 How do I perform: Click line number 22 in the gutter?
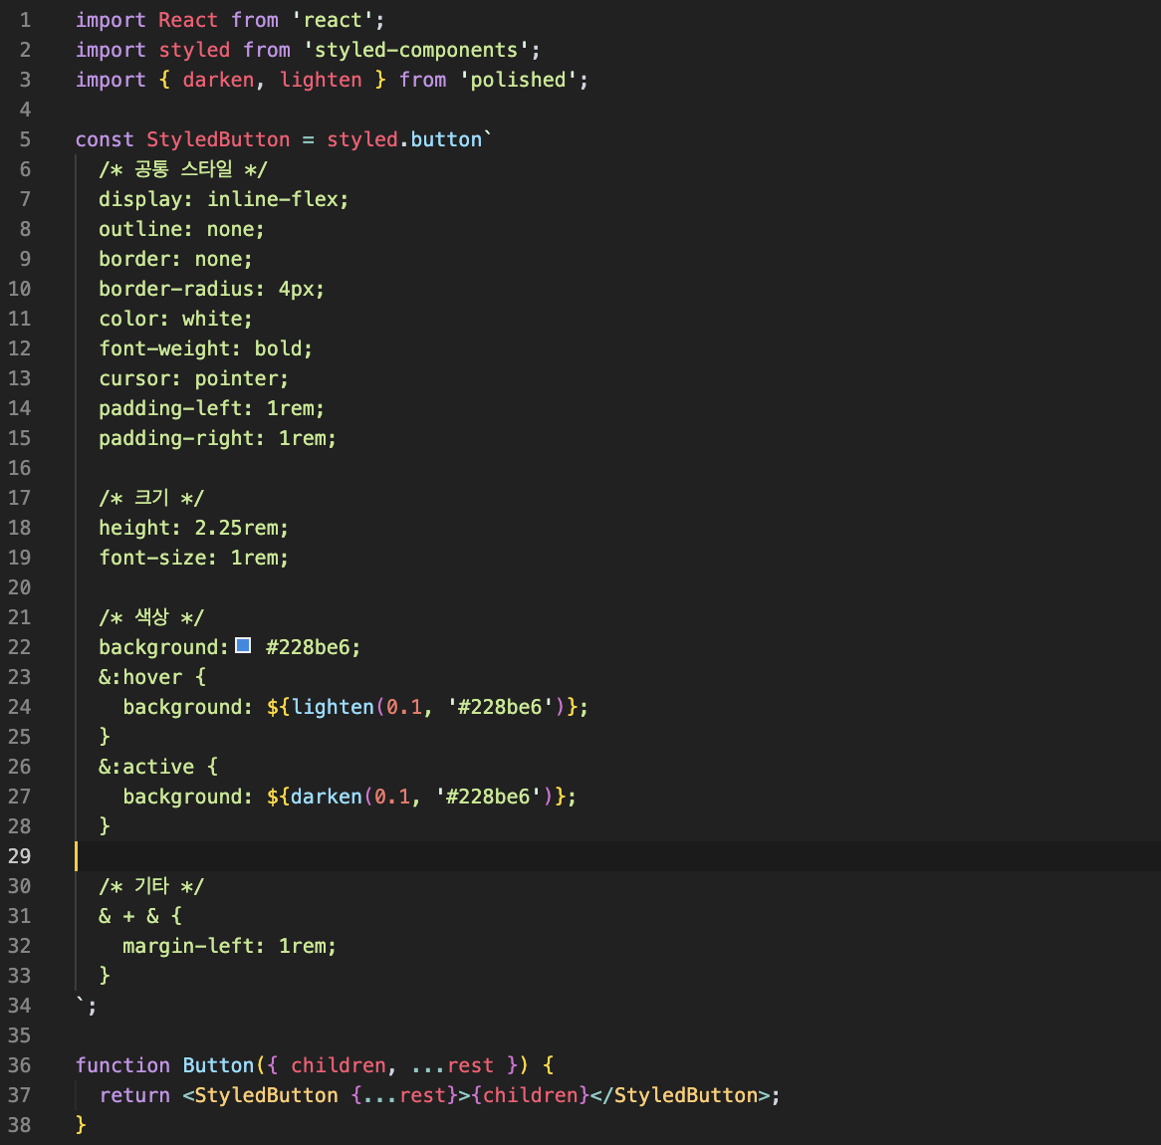(x=19, y=647)
